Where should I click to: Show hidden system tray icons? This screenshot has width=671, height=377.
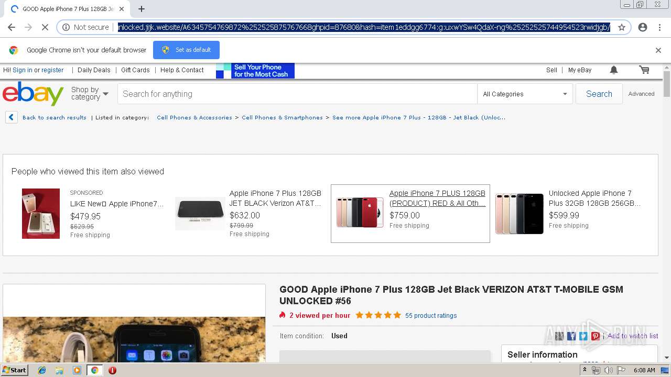(585, 370)
